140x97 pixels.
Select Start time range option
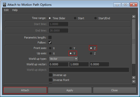click(x=75, y=18)
